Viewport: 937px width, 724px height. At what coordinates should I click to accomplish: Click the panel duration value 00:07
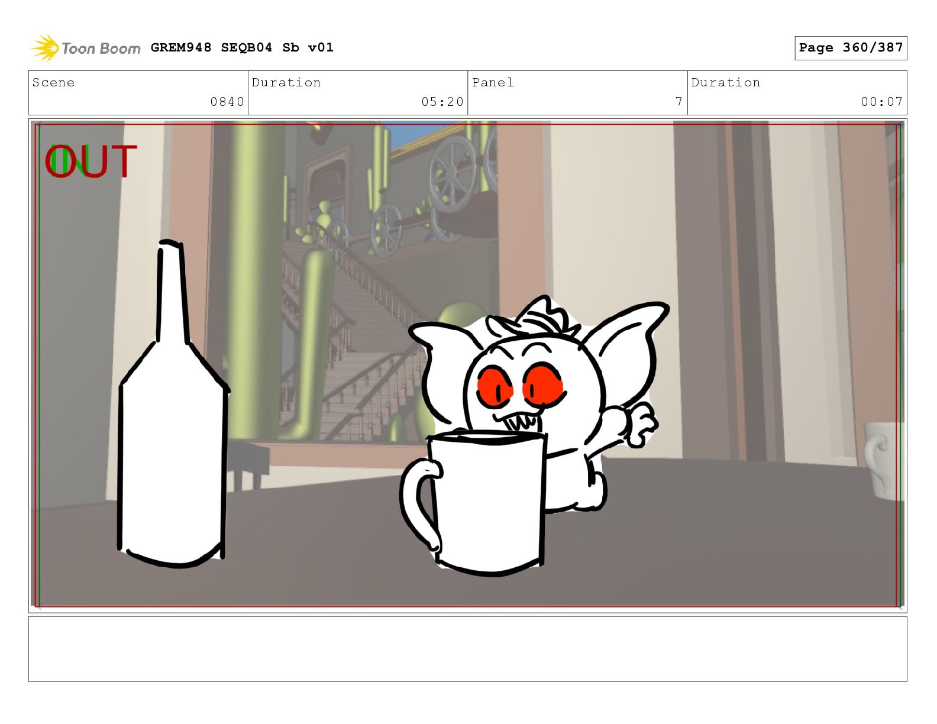click(882, 102)
